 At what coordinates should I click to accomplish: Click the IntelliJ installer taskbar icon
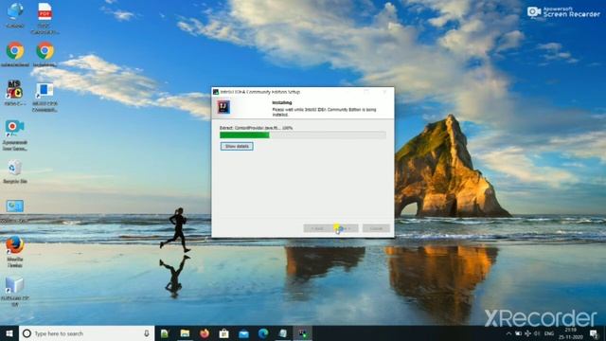[303, 333]
